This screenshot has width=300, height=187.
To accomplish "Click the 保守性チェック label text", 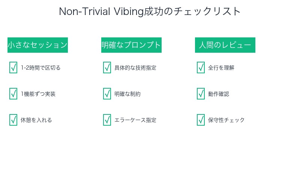I will click(226, 120).
